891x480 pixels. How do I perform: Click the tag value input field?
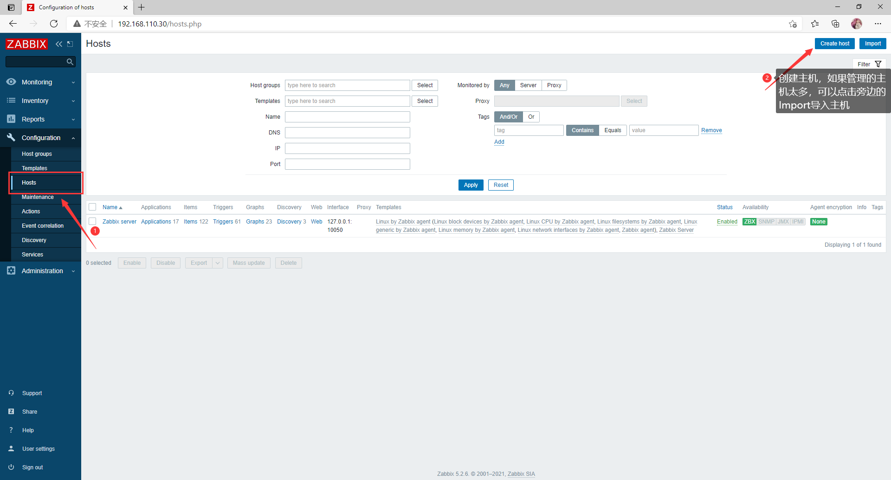pyautogui.click(x=664, y=130)
